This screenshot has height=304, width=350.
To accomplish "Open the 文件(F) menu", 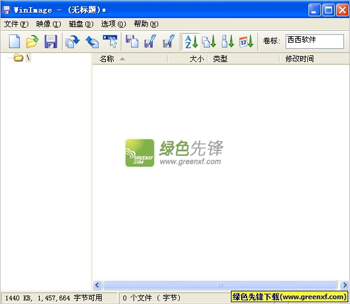I will (x=16, y=24).
